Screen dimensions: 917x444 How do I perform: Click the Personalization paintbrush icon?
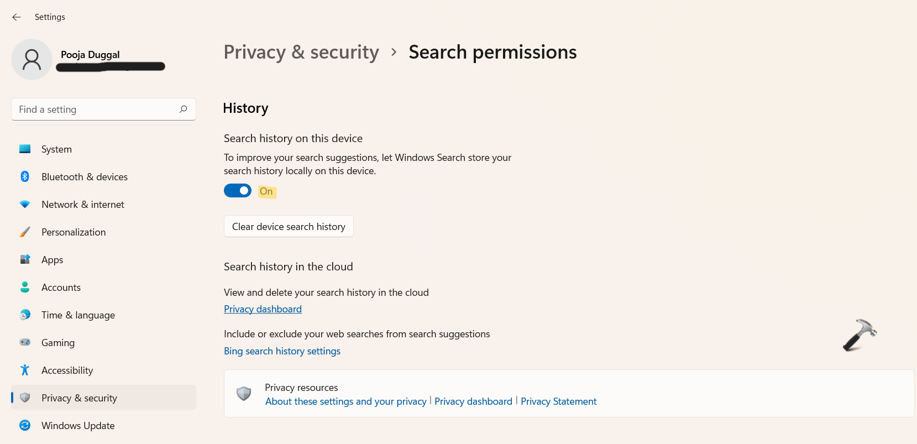pos(25,232)
